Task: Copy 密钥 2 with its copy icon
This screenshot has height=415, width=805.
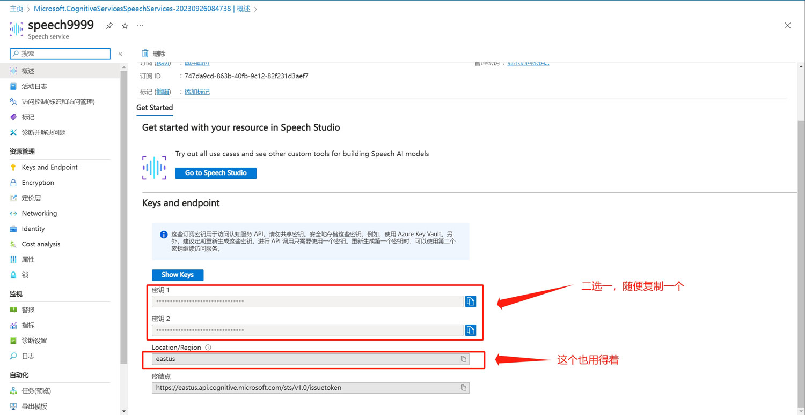Action: (471, 330)
